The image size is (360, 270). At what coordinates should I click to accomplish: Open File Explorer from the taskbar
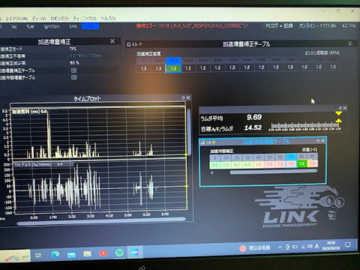click(x=87, y=253)
